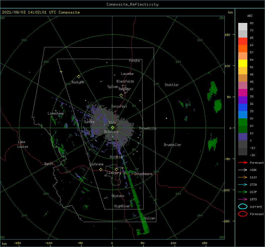The width and height of the screenshot is (265, 247).
Task: Click the Ponoka label
Action: (134, 61)
